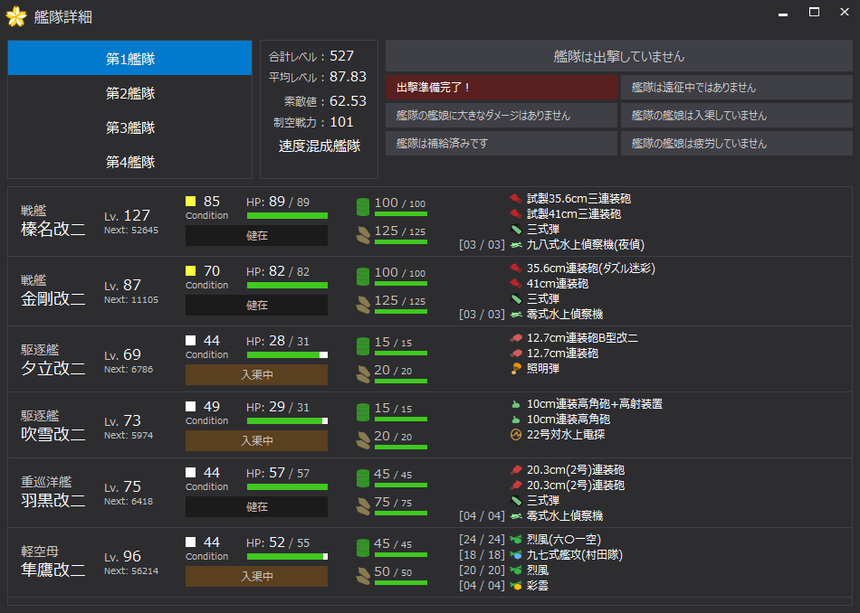Click the star shell icon beside 照明弾
Viewport: 860px width, 613px height.
tap(516, 369)
